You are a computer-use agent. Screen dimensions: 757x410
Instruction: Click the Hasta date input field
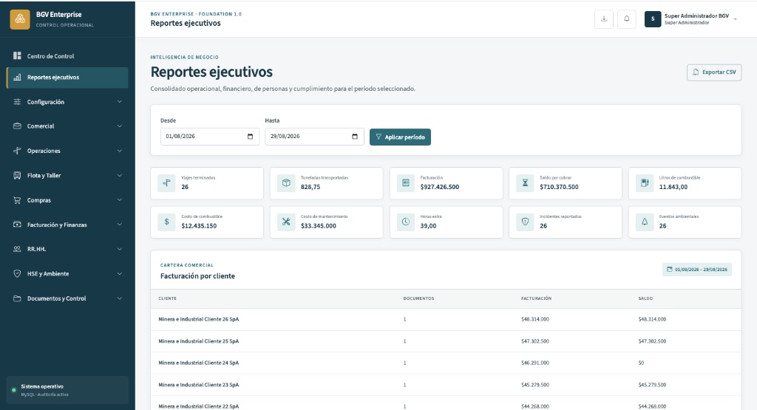click(x=314, y=137)
